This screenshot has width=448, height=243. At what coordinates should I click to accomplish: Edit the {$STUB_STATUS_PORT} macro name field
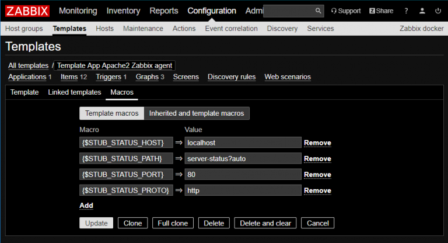pos(126,174)
